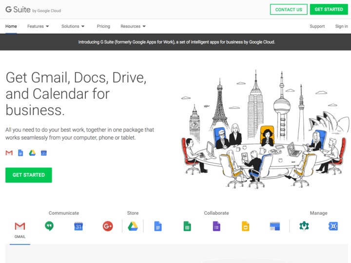Open the Google+ red icon
The image size is (351, 263).
(108, 226)
